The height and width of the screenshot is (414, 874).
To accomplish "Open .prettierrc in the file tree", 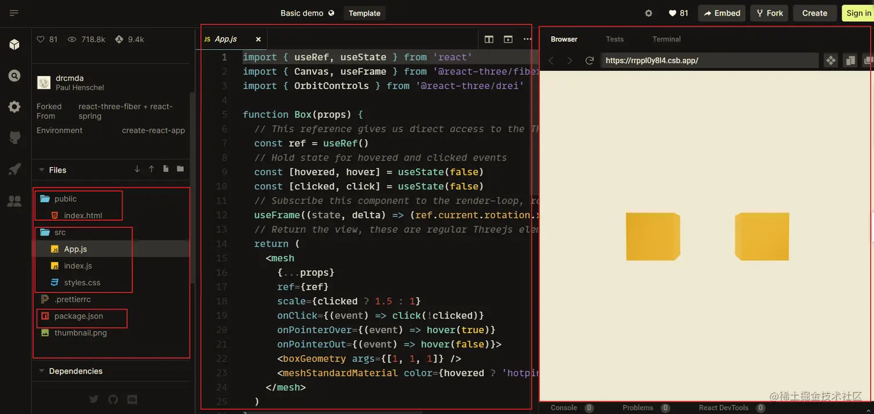I will click(x=72, y=299).
